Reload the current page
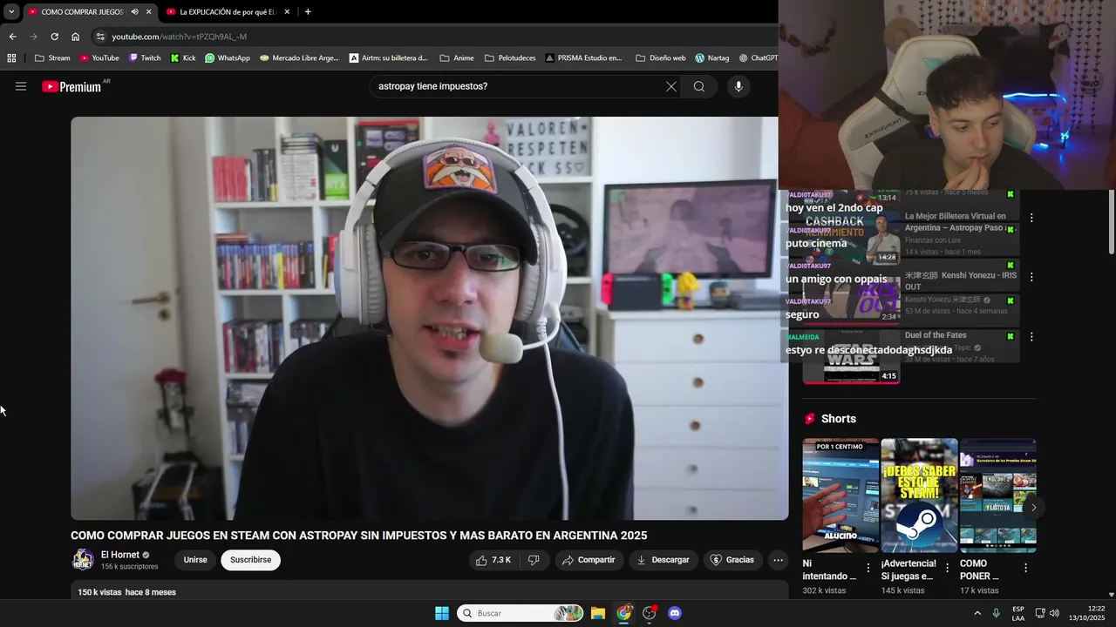Screen dimensions: 1116x627 pyautogui.click(x=54, y=37)
